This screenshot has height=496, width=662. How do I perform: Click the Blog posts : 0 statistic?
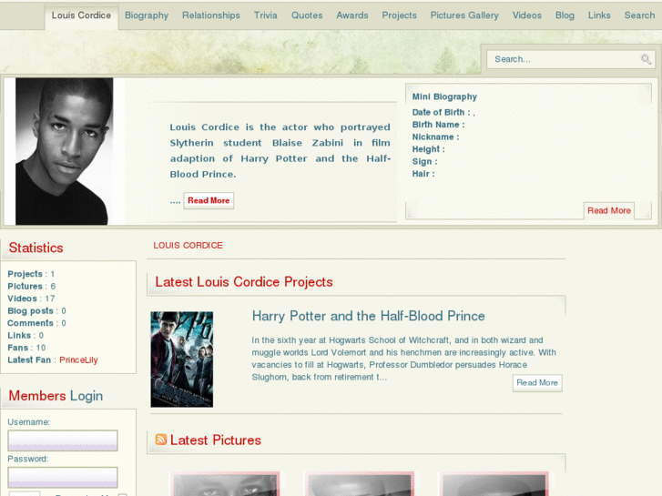36,310
